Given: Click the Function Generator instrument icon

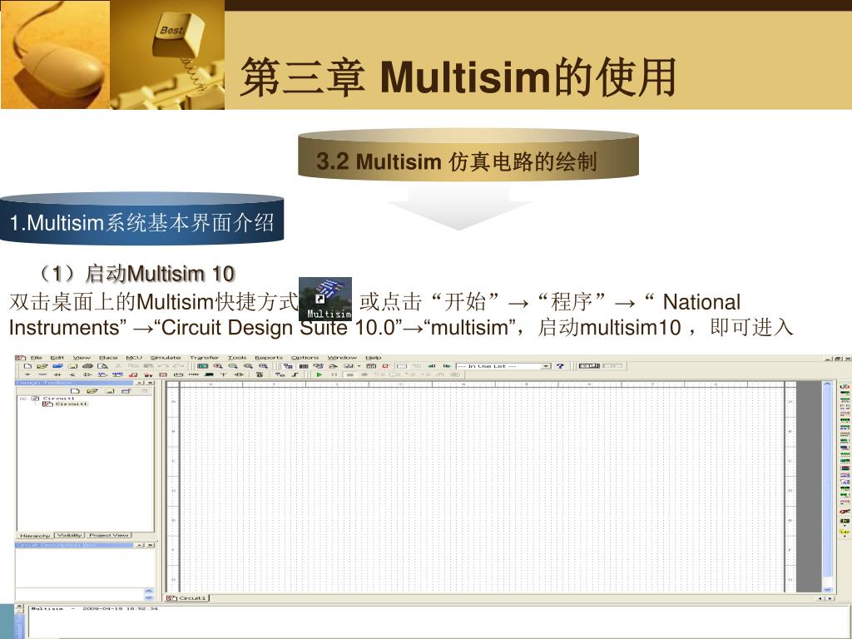Looking at the screenshot, I should click(x=845, y=393).
